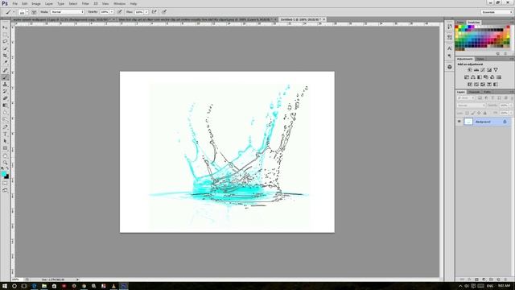Click the foreground cyan color swatch
Screen dimensions: 515x290
click(x=3, y=174)
